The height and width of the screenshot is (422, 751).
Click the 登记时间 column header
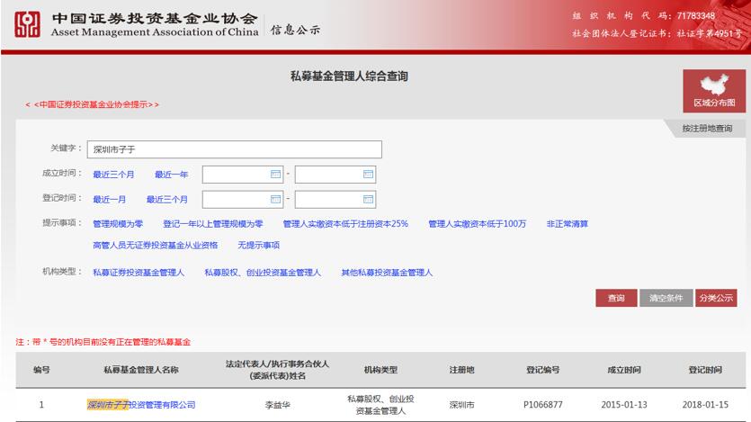coord(705,370)
